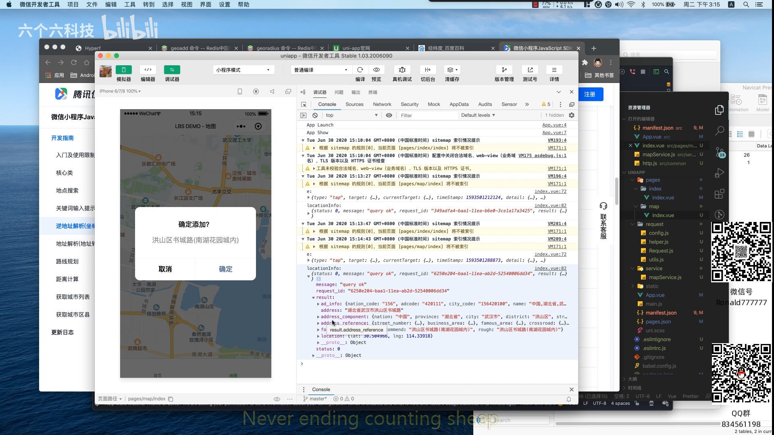Select the Console tab in DevTools

point(326,104)
